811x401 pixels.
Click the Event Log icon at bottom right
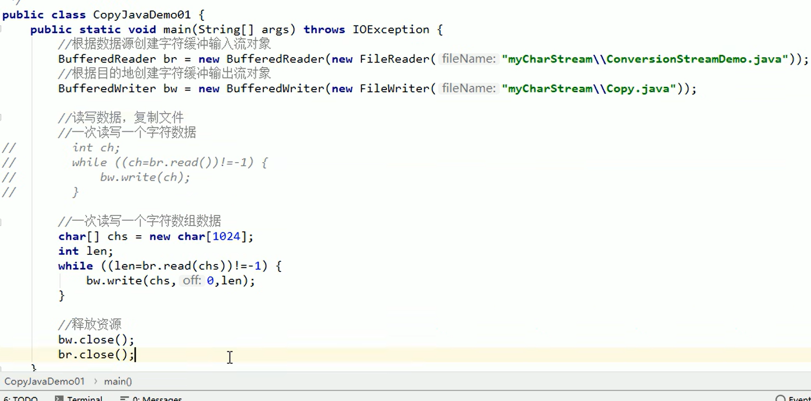tap(781, 398)
